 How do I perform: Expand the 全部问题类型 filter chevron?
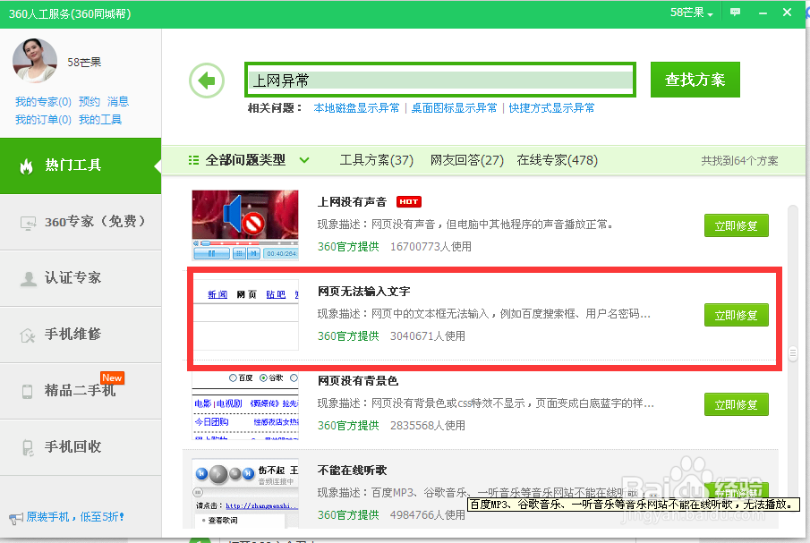(304, 160)
